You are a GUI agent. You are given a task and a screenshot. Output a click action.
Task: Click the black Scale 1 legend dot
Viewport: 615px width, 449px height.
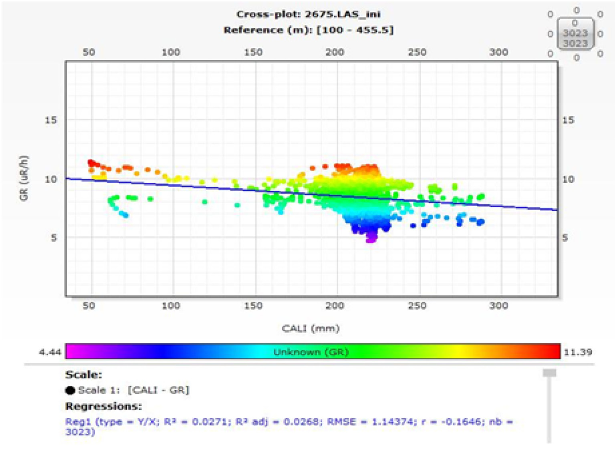pyautogui.click(x=70, y=390)
